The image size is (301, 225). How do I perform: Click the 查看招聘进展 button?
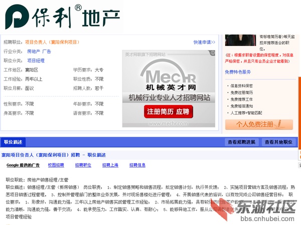(x=241, y=142)
